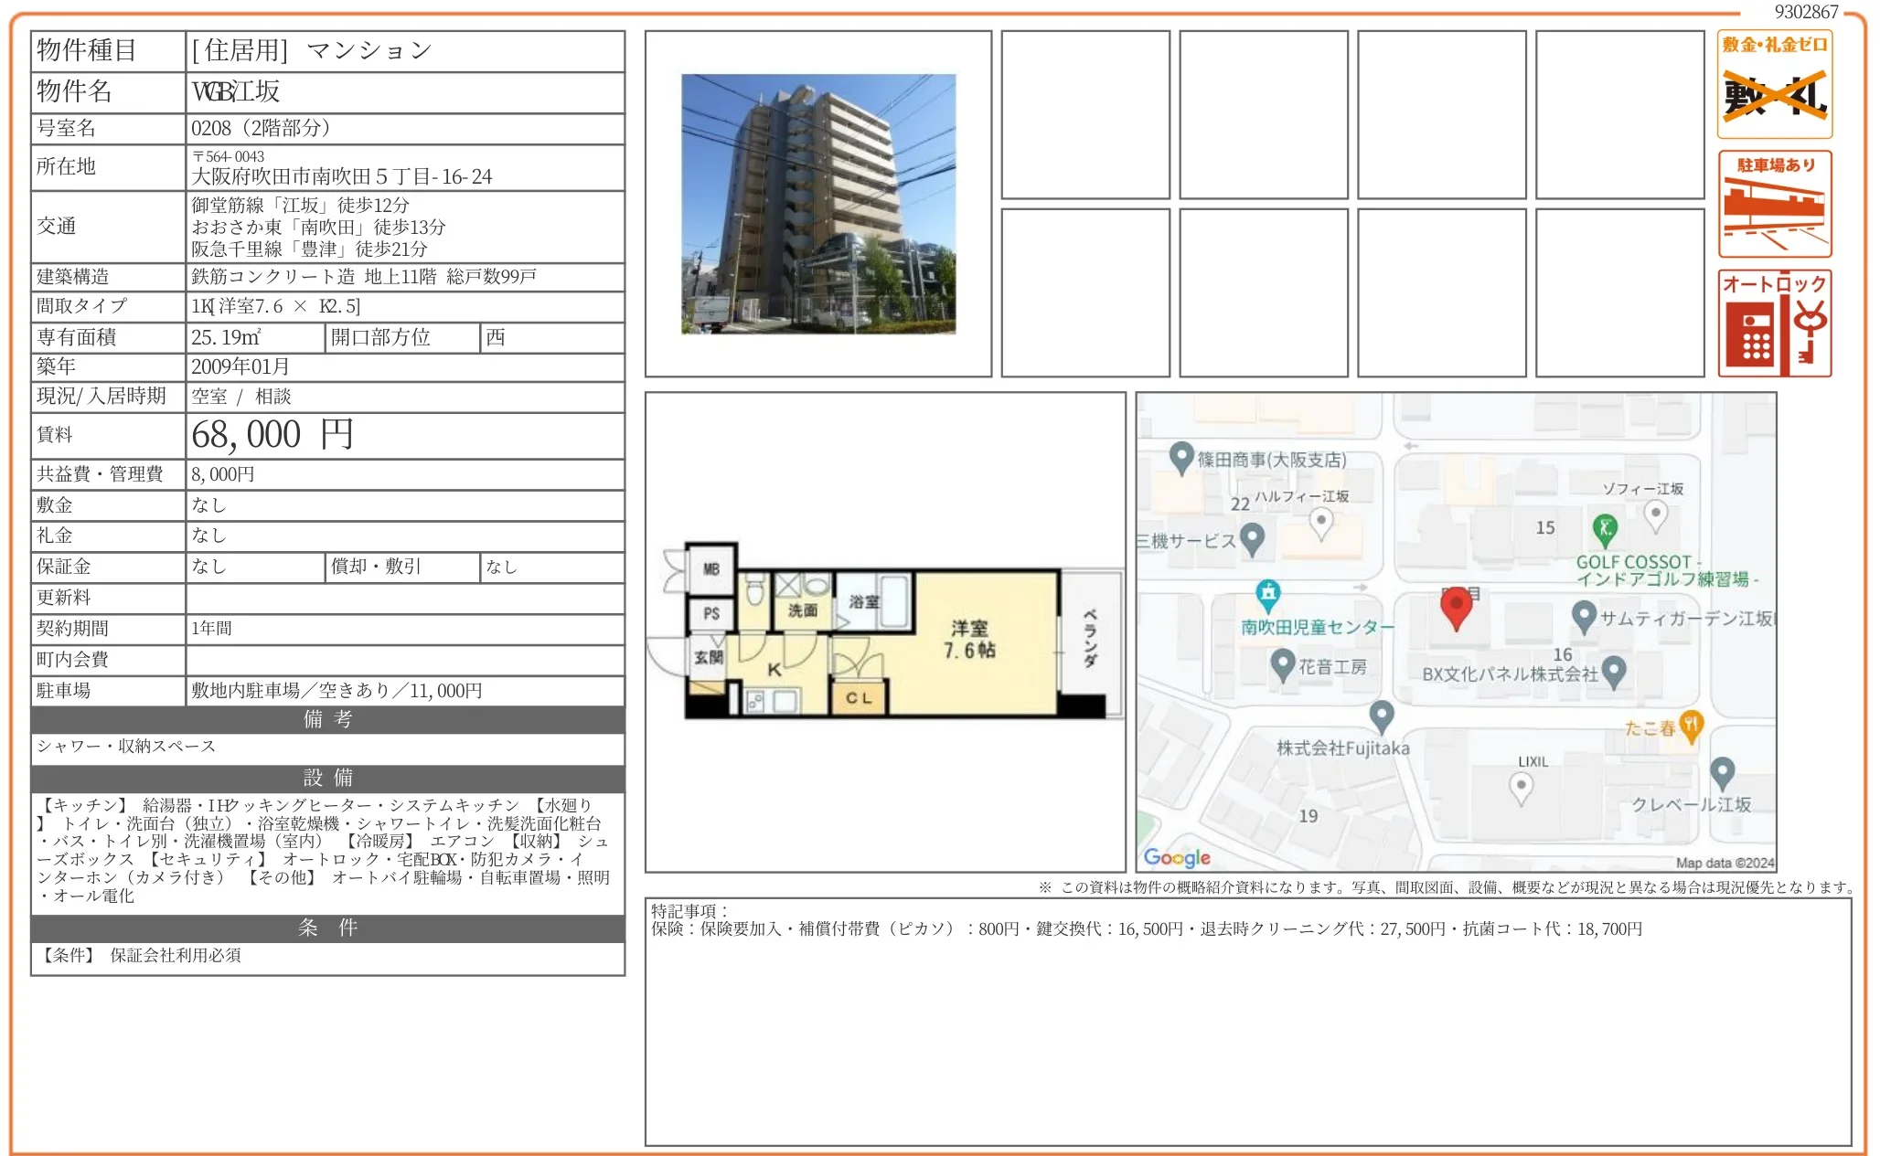The width and height of the screenshot is (1880, 1156).
Task: Click the サムティガーデン江坂 map pin
Action: 1584,617
